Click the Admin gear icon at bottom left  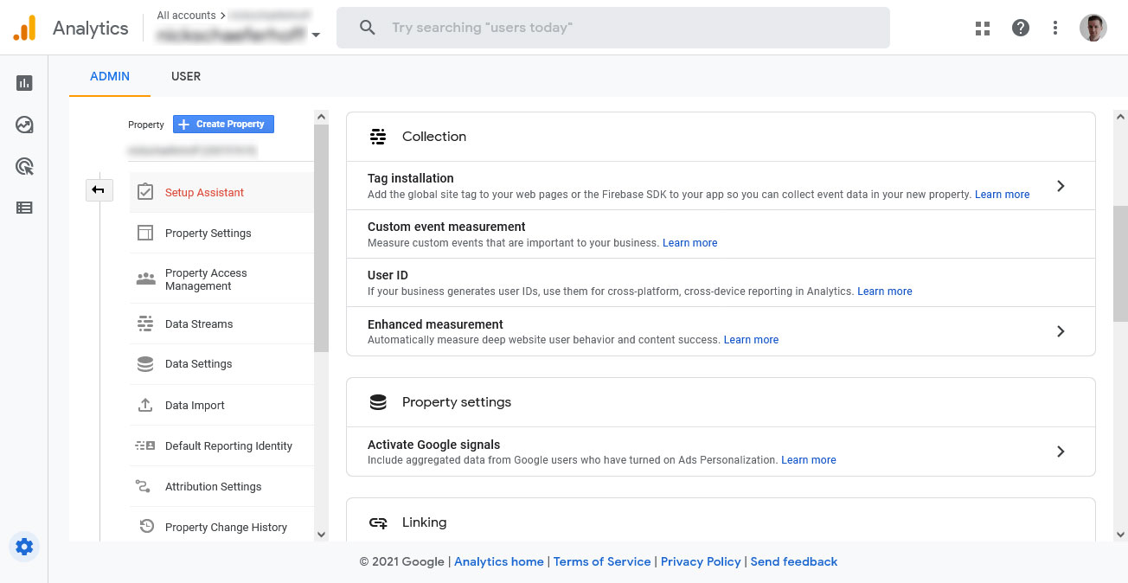click(24, 547)
